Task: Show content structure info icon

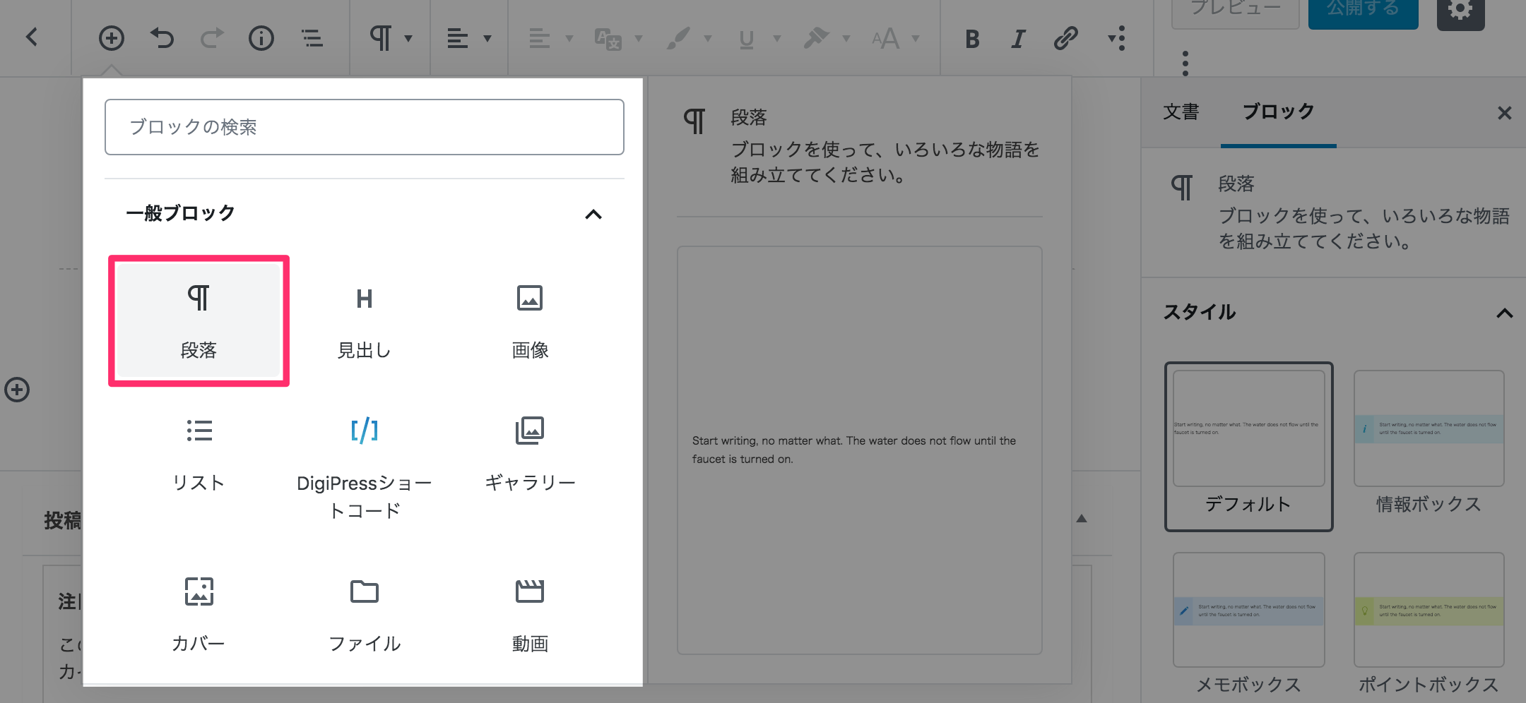Action: point(261,38)
